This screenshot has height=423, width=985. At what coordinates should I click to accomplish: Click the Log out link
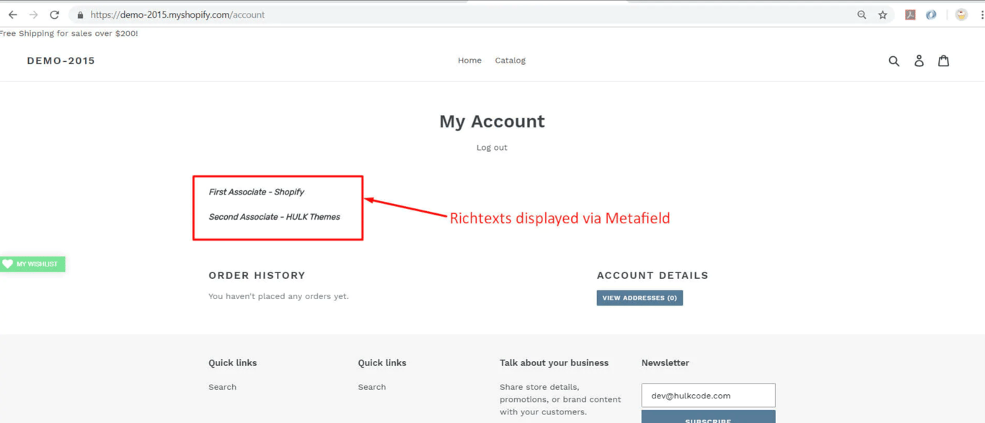[492, 148]
